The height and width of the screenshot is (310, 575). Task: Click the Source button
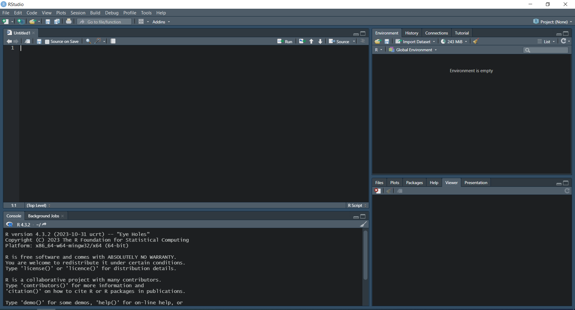(x=339, y=41)
